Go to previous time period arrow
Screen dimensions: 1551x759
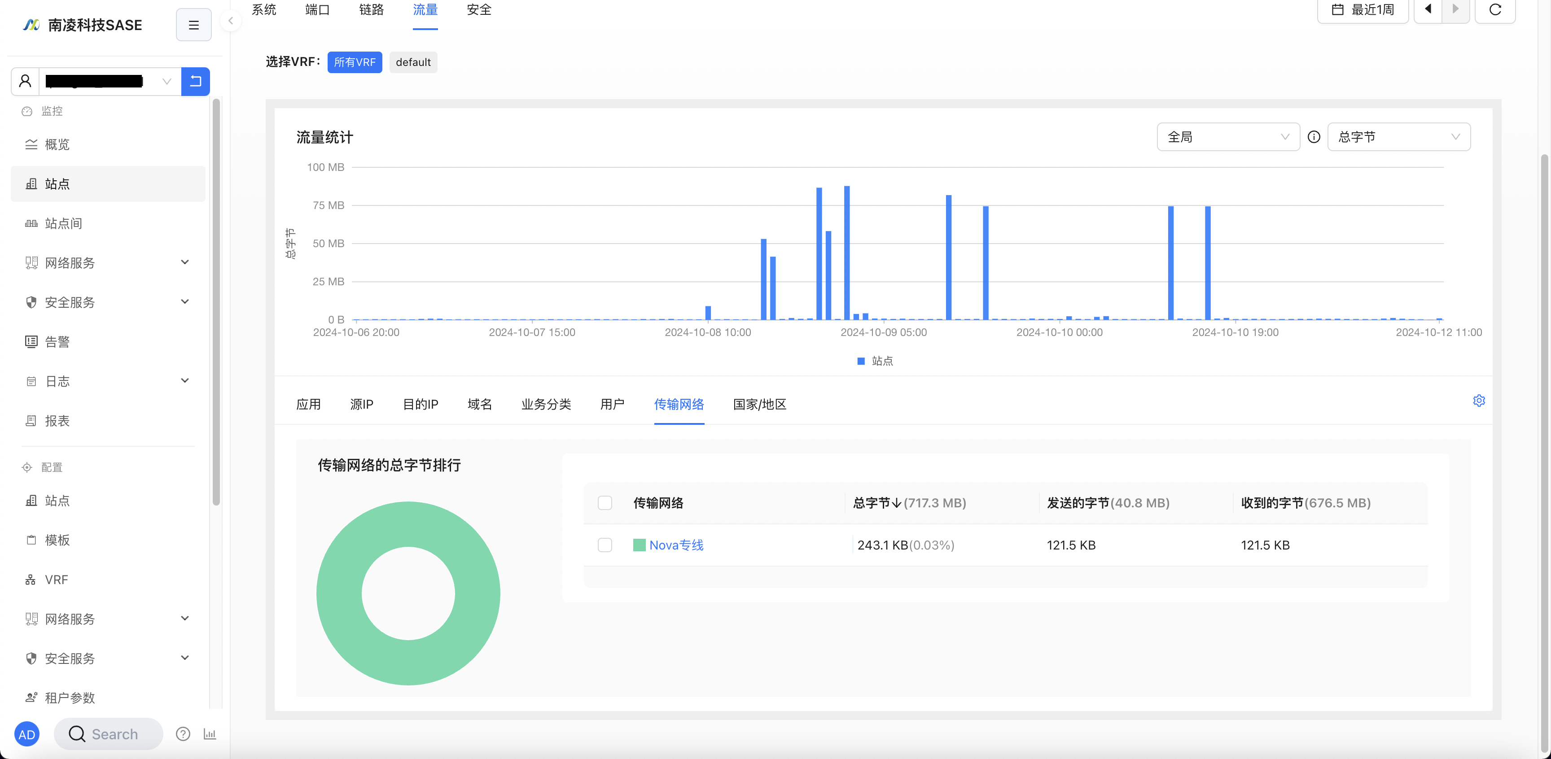click(x=1428, y=9)
